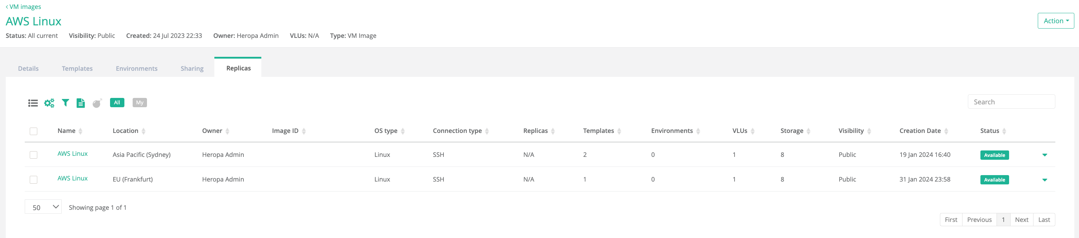
Task: Click the My filter button
Action: coord(139,103)
